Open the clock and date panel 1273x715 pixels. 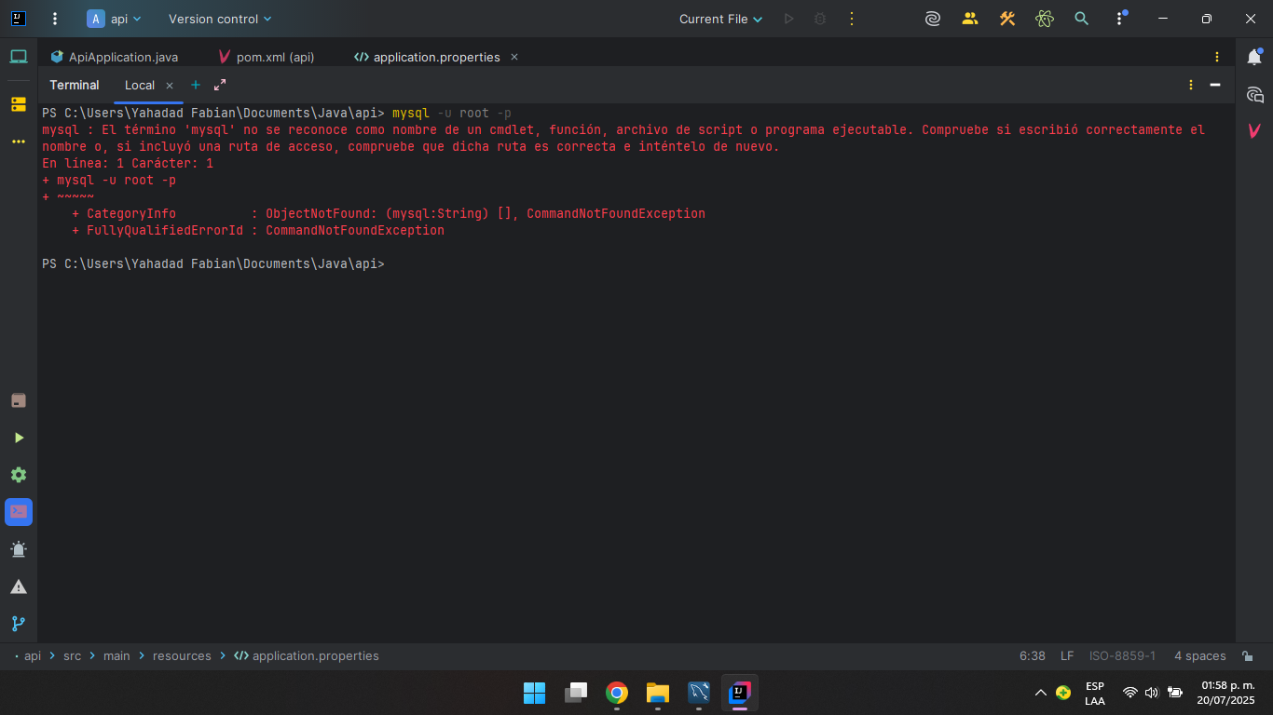point(1226,693)
